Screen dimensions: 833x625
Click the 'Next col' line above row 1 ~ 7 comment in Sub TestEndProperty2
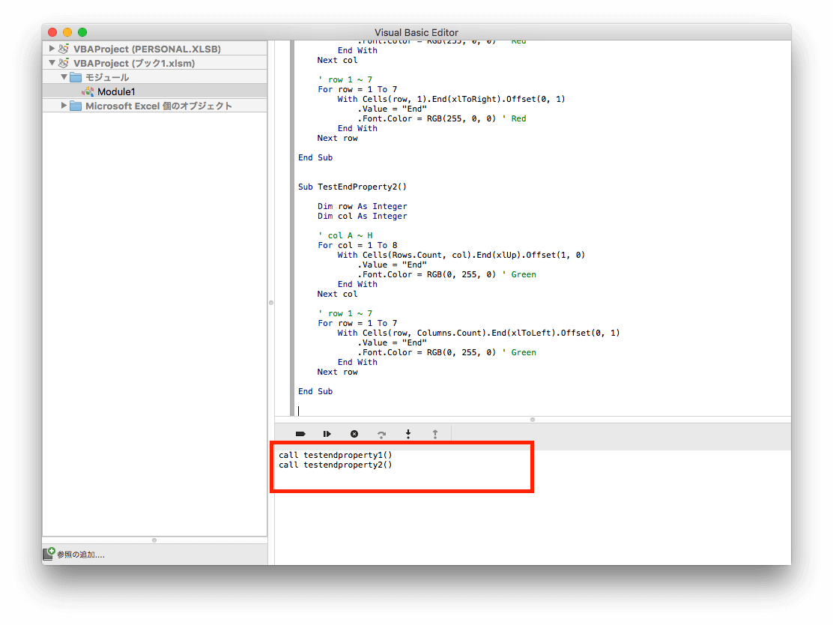coord(337,295)
